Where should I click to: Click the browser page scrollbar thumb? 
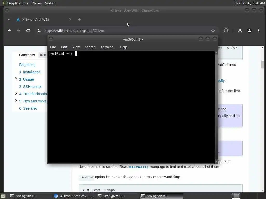[262, 64]
